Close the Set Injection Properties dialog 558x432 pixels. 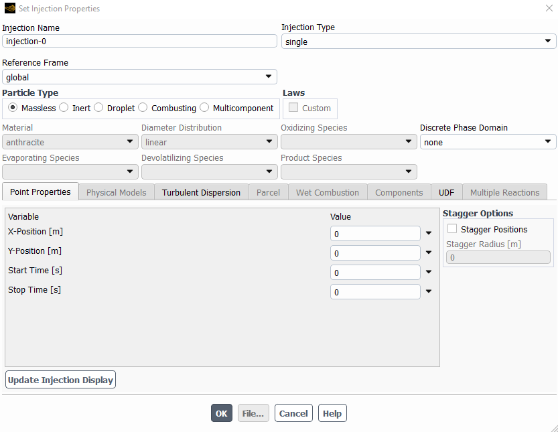coord(549,9)
